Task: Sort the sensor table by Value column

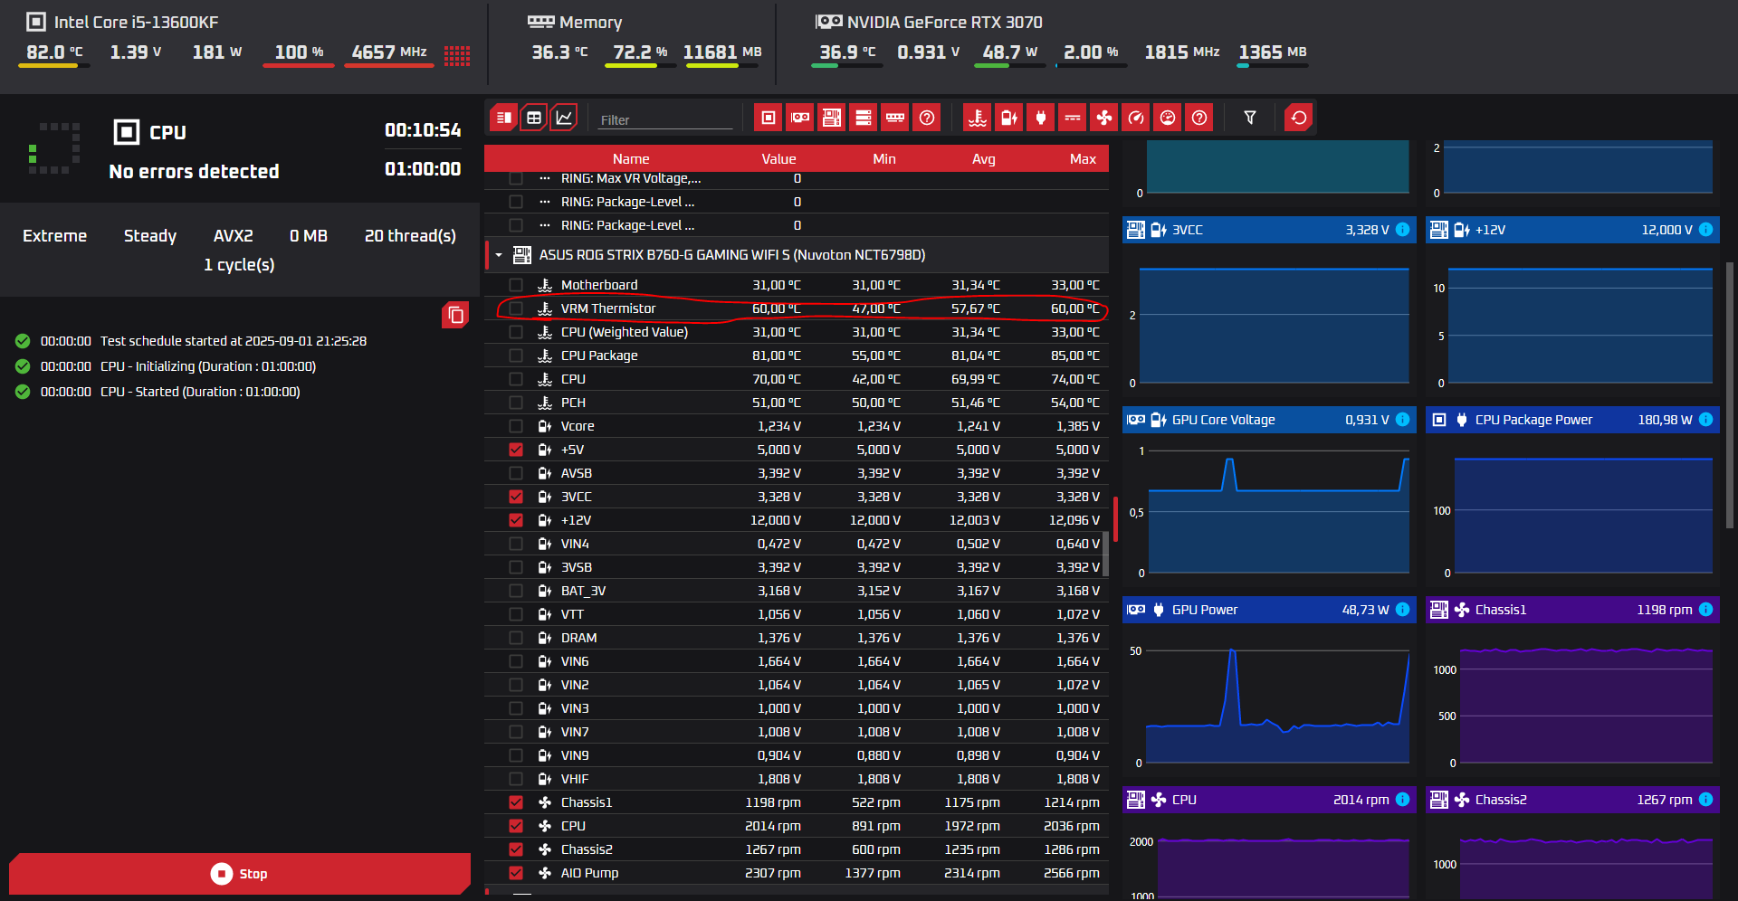Action: pyautogui.click(x=778, y=159)
